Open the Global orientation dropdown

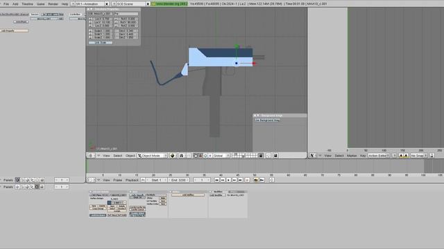pyautogui.click(x=221, y=156)
